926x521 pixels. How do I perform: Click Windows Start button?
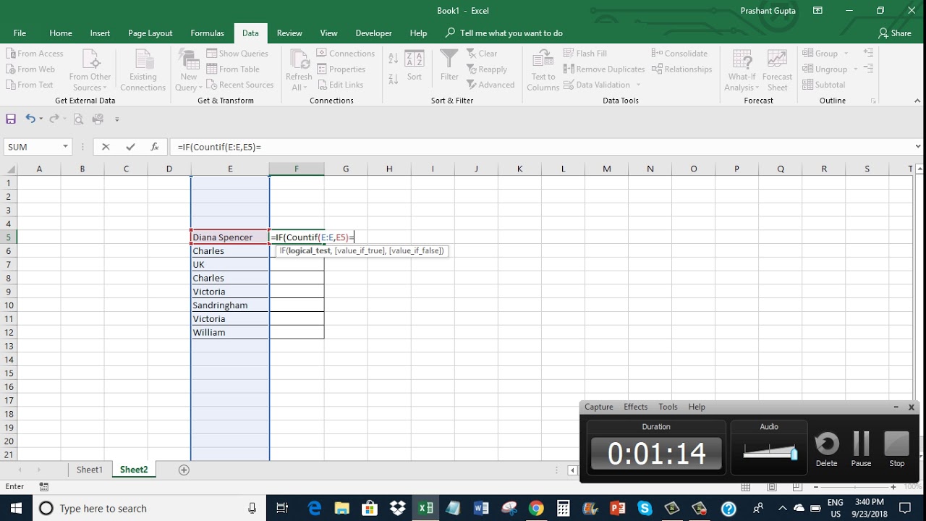coord(16,508)
